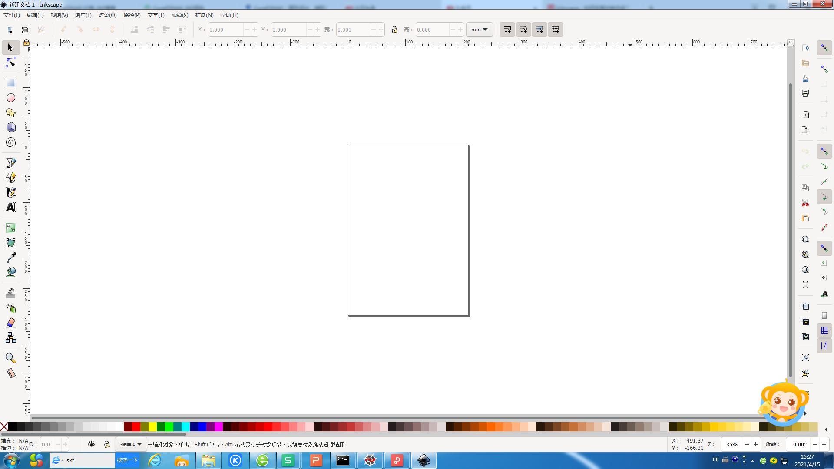Toggle current layer visibility eye
The image size is (834, 469).
pos(91,444)
